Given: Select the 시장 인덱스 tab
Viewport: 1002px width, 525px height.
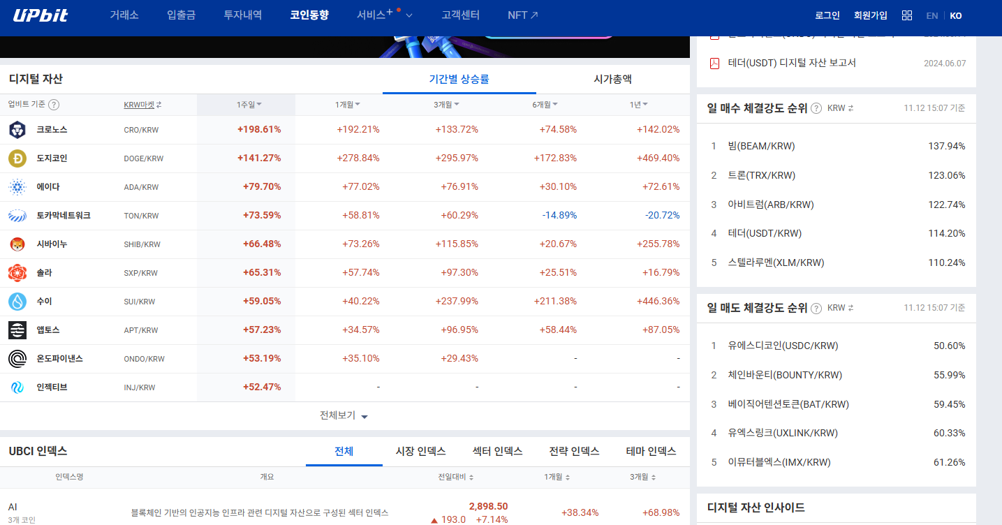Looking at the screenshot, I should pos(421,451).
